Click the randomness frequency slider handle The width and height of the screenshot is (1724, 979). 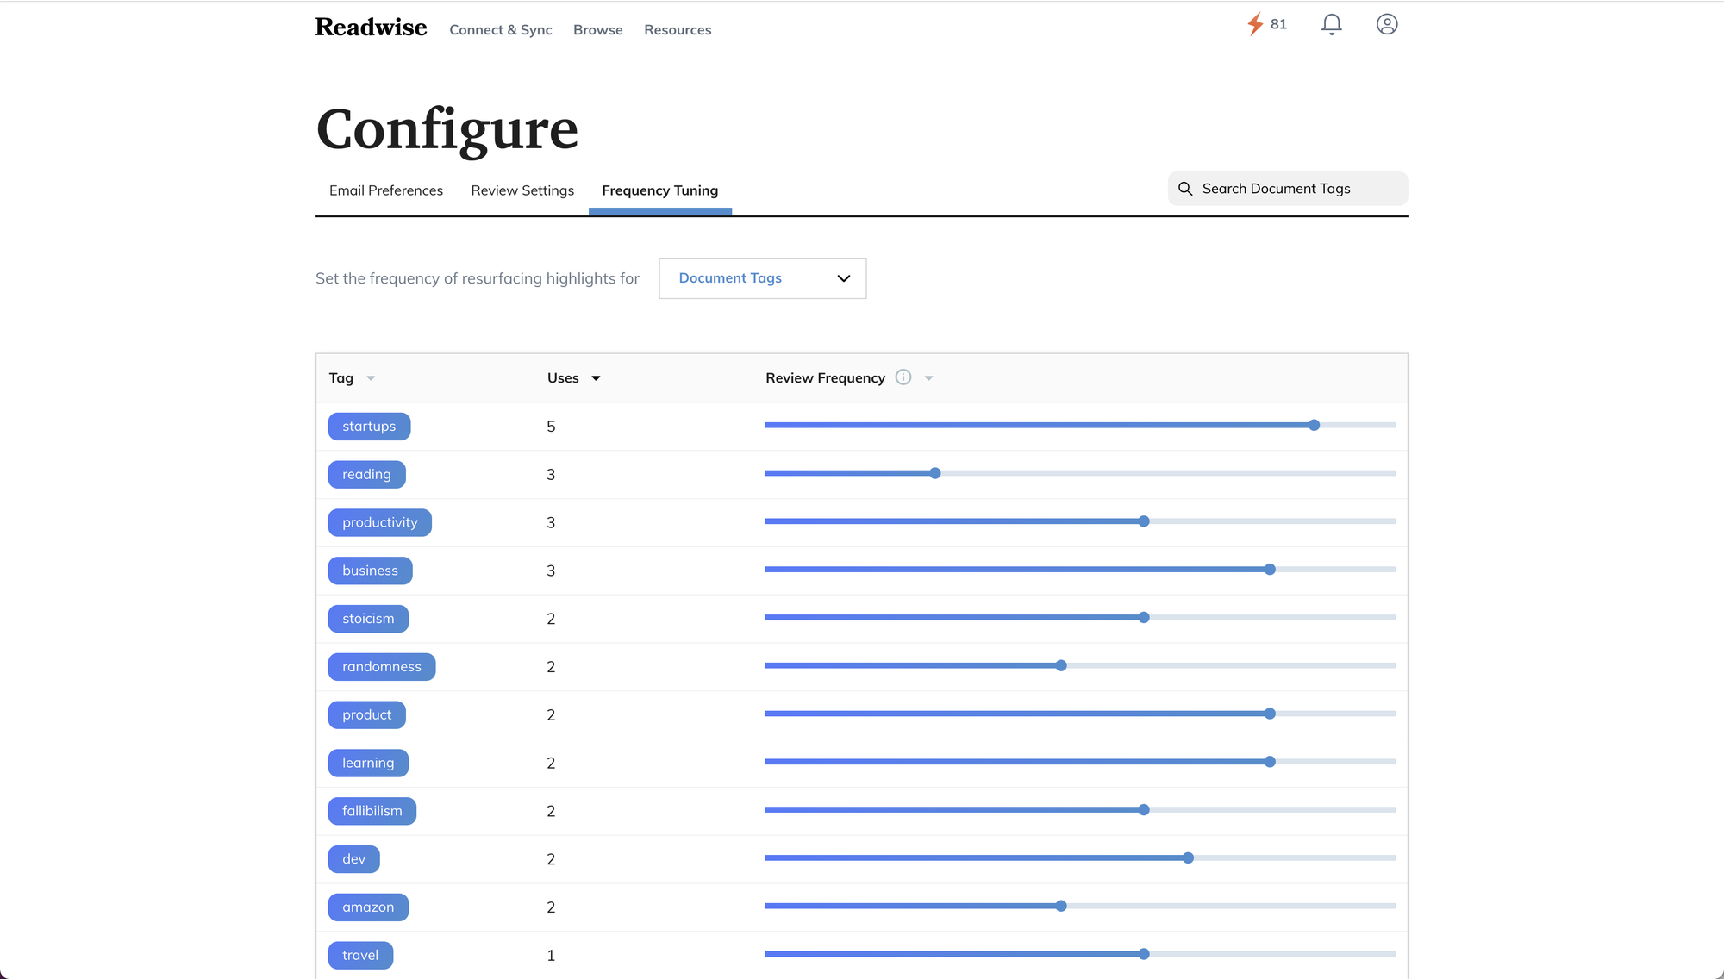(x=1061, y=665)
